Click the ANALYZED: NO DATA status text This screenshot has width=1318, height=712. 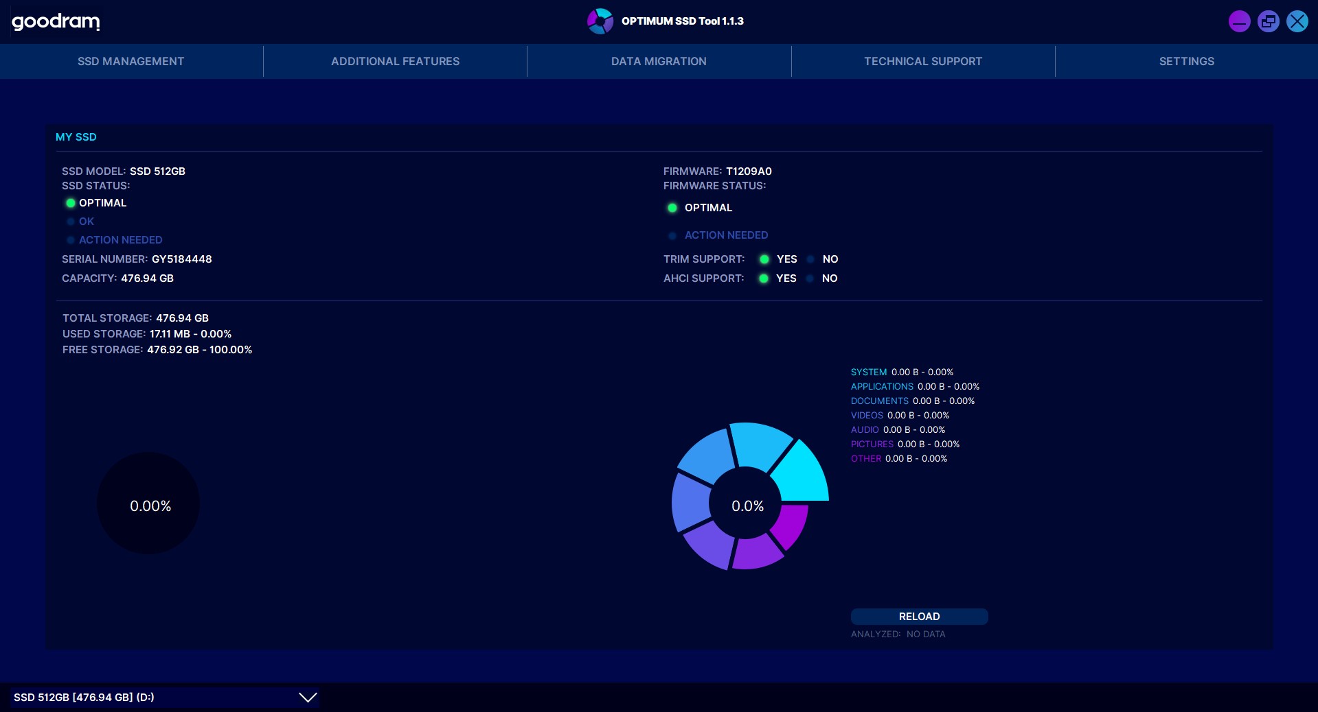coord(898,634)
